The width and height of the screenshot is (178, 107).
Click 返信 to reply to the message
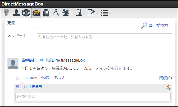click(45, 78)
